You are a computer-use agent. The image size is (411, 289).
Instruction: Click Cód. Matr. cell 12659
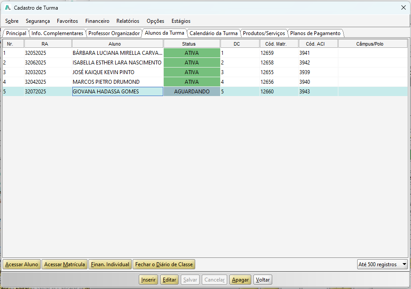[x=279, y=53]
